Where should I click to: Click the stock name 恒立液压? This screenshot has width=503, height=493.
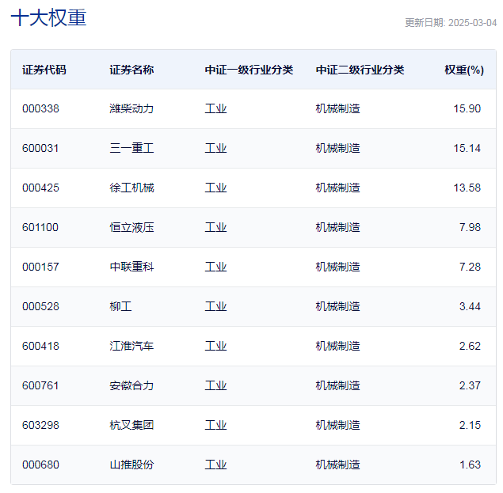(131, 228)
